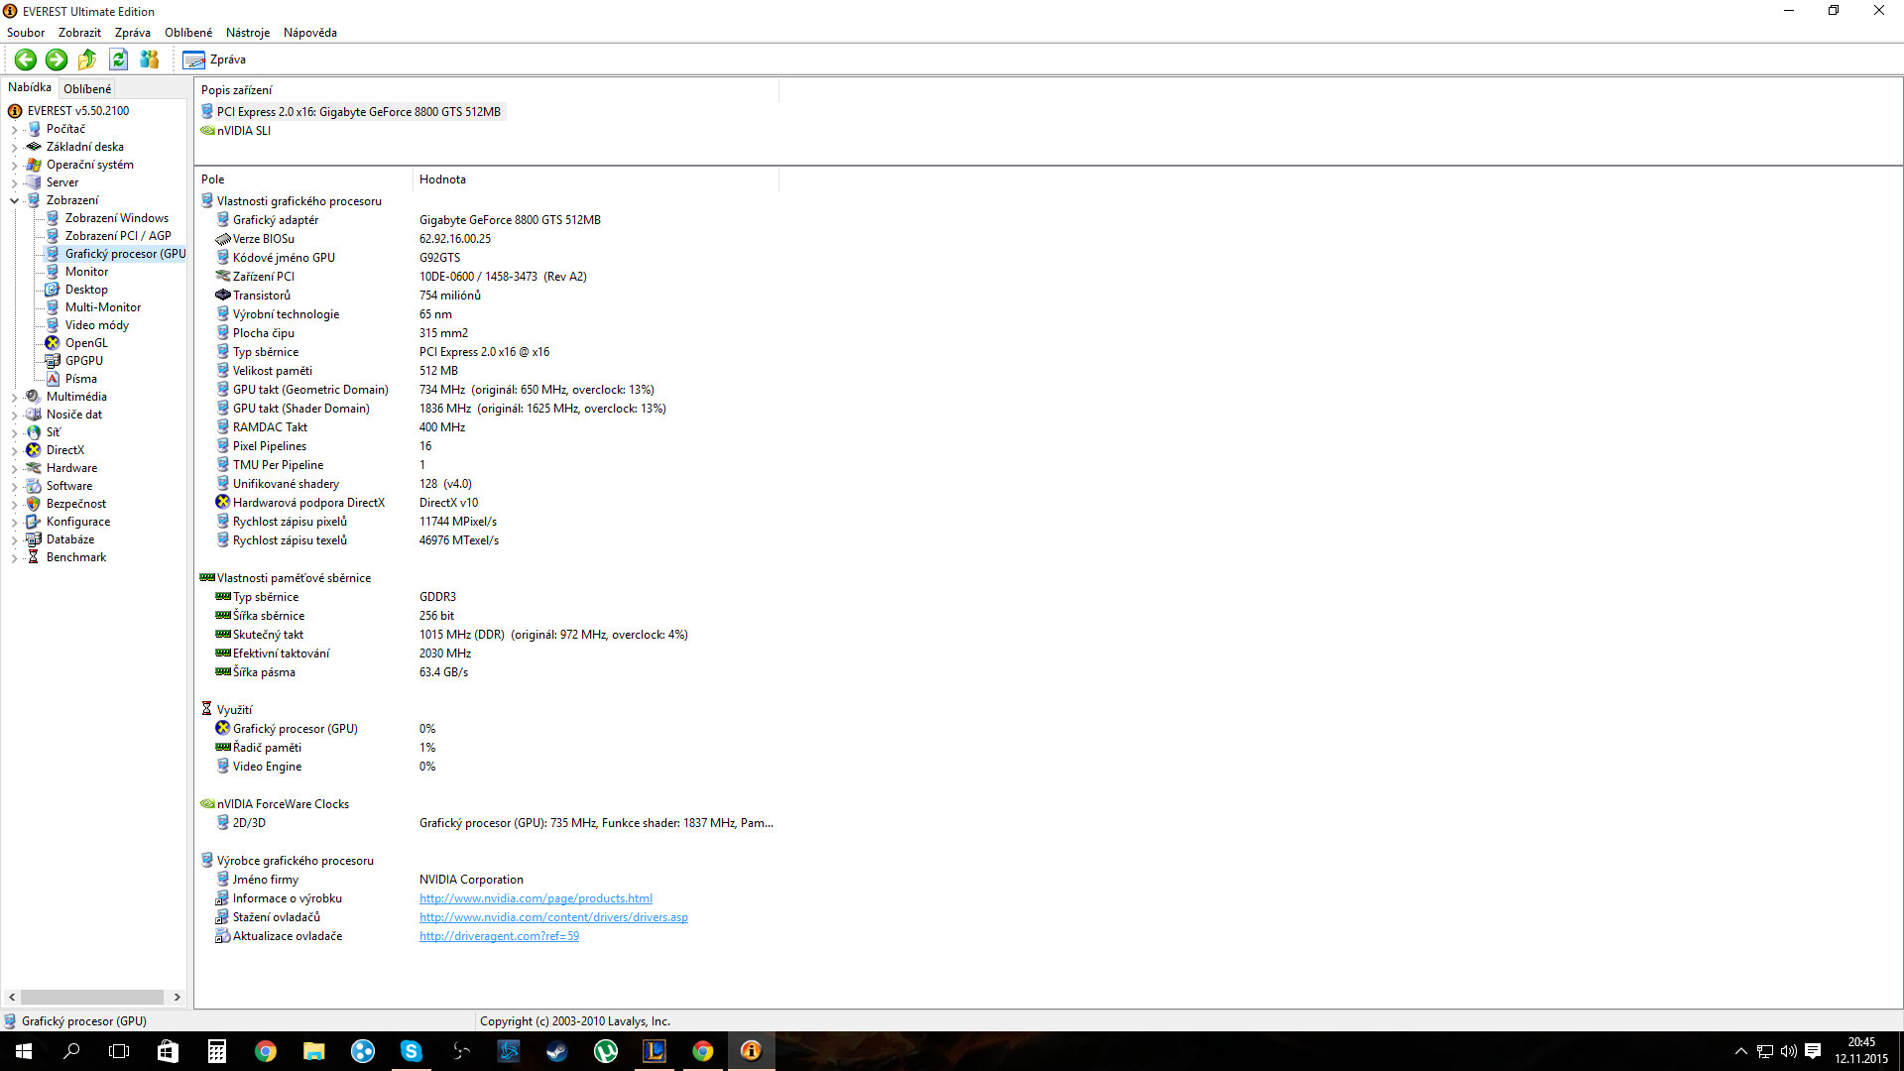Screen dimensions: 1904x1071
Task: Click the green Back arrow toolbar icon
Action: pyautogui.click(x=26, y=59)
